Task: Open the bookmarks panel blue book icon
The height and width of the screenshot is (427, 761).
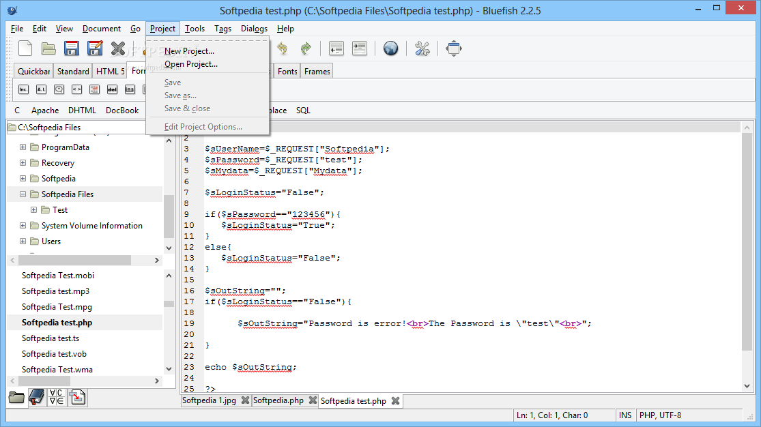Action: [x=36, y=398]
